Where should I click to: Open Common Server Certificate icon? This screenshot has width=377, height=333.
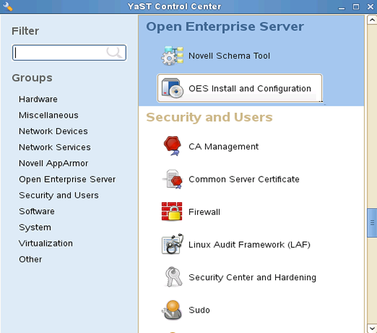(x=172, y=179)
